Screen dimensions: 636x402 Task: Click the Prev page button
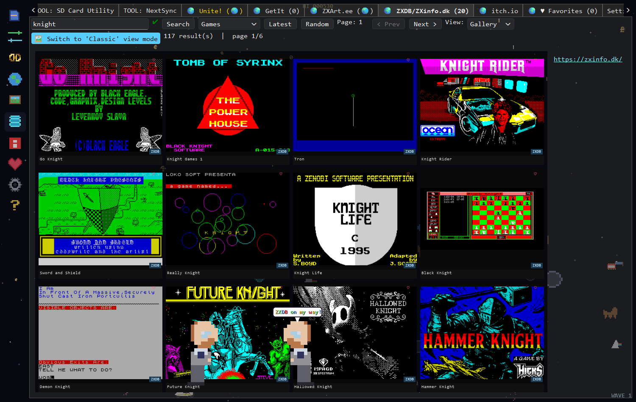tap(388, 24)
